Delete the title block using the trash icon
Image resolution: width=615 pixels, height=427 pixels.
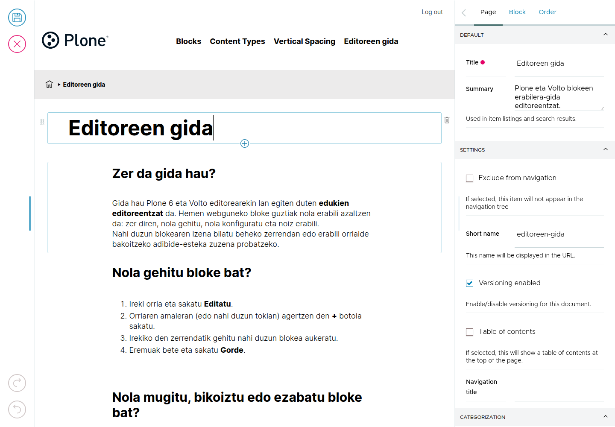[x=447, y=120]
